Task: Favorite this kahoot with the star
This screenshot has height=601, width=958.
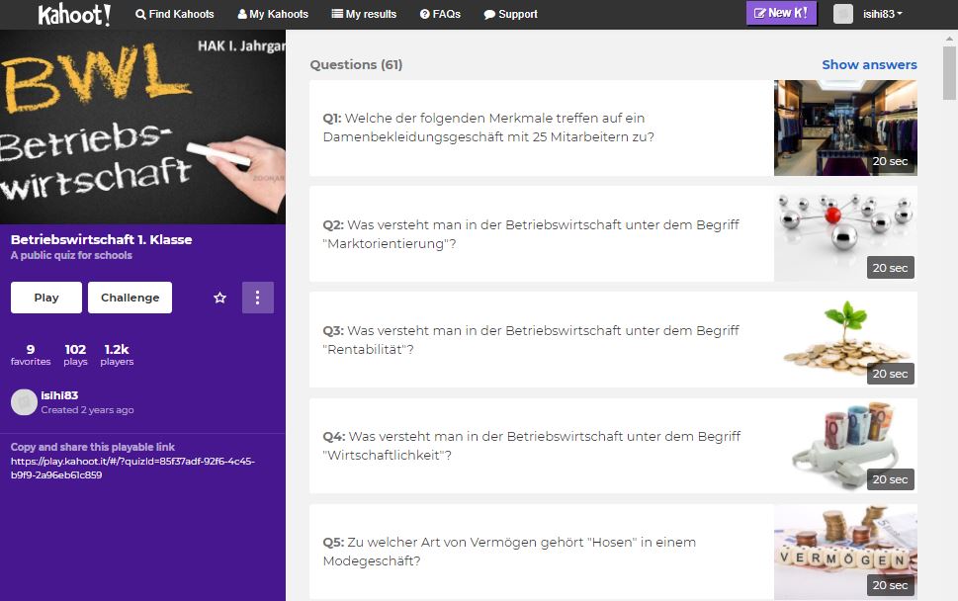Action: [x=219, y=298]
